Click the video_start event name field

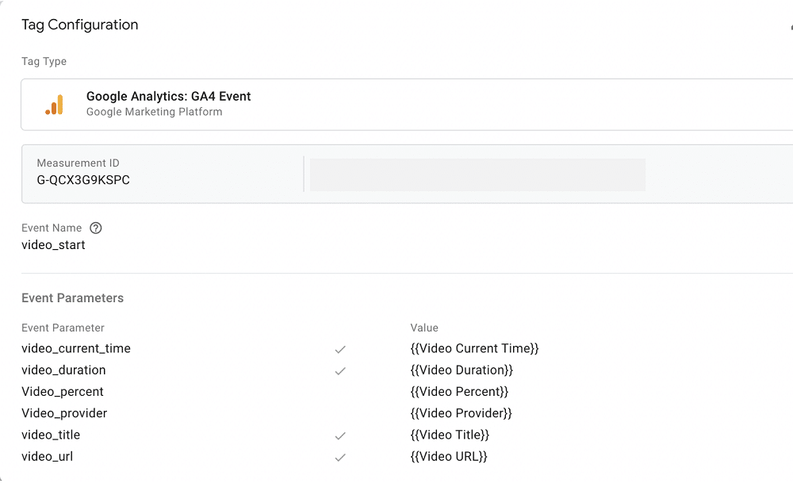53,245
